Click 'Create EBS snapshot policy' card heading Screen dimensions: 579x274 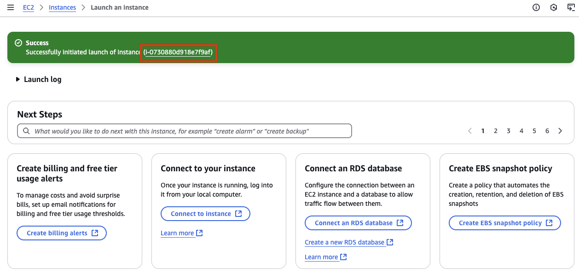click(501, 169)
